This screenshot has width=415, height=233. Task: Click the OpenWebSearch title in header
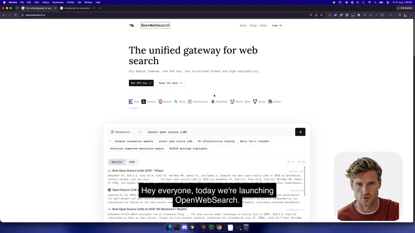point(155,25)
